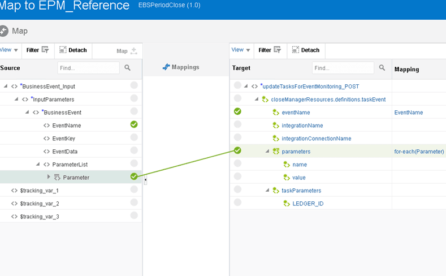446x276 pixels.
Task: Click the Target search magnifier icon
Action: point(382,68)
